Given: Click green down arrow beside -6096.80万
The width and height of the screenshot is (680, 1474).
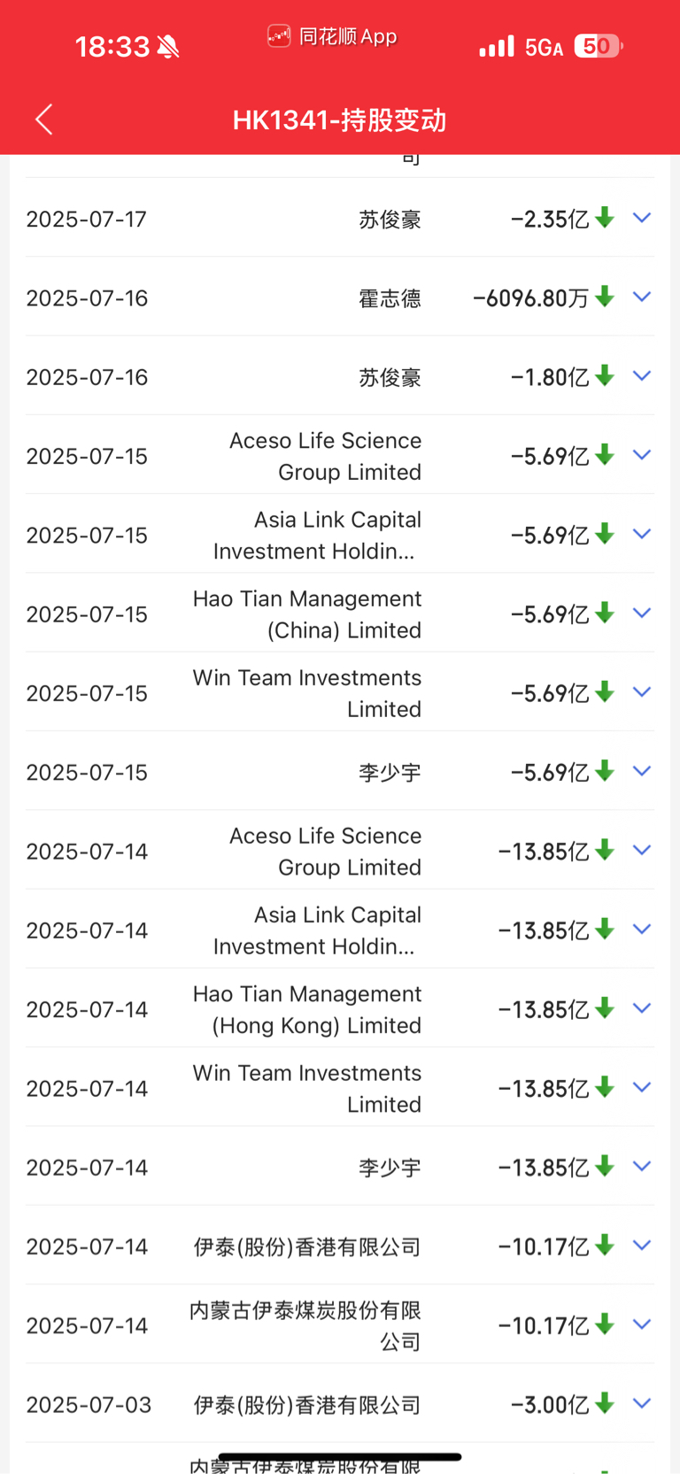Looking at the screenshot, I should click(x=605, y=297).
